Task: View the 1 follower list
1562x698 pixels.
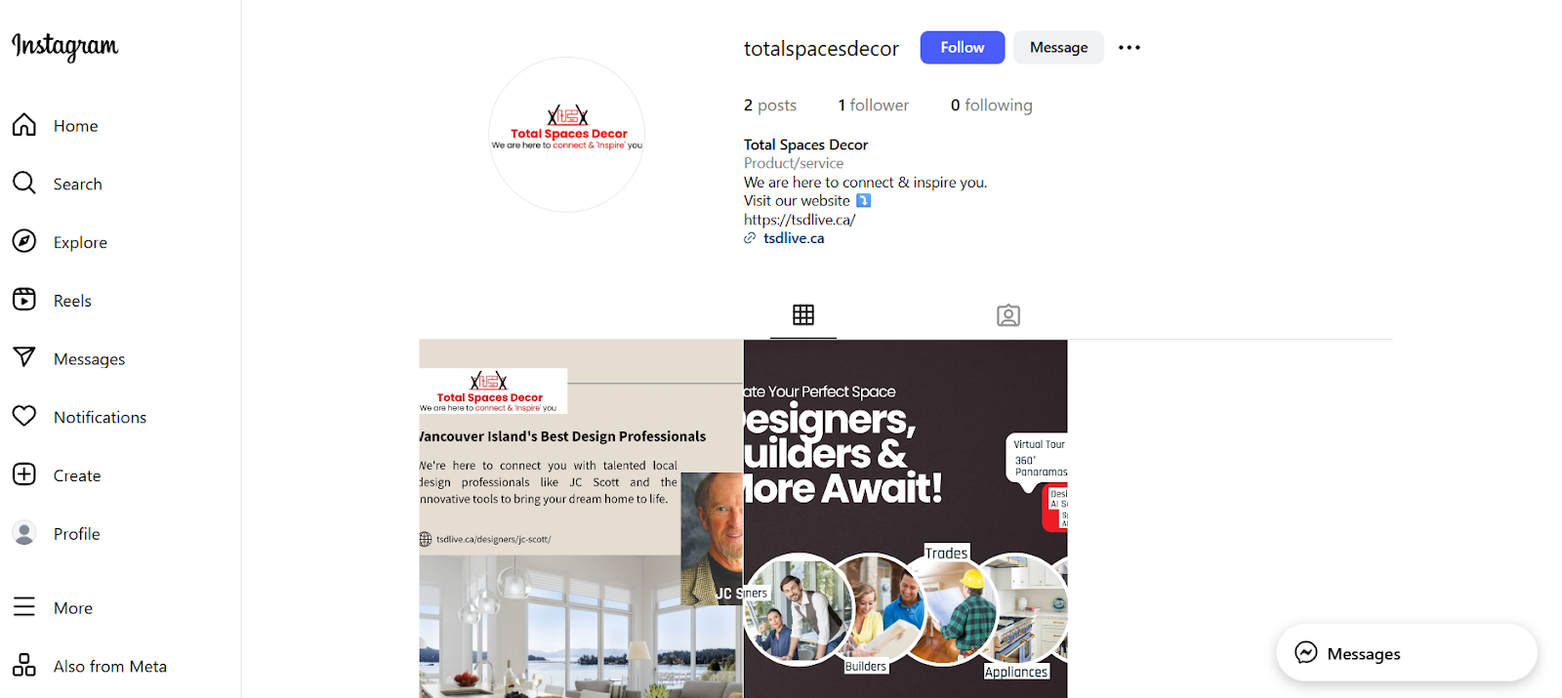Action: (874, 105)
